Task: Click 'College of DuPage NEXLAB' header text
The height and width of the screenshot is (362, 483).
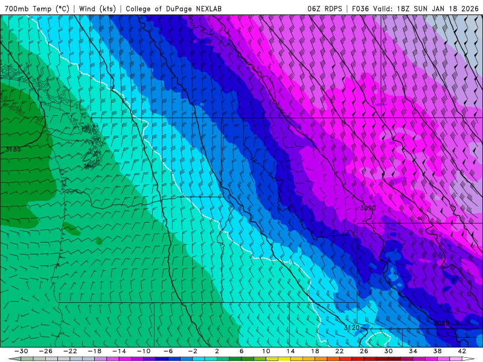Action: pos(173,8)
